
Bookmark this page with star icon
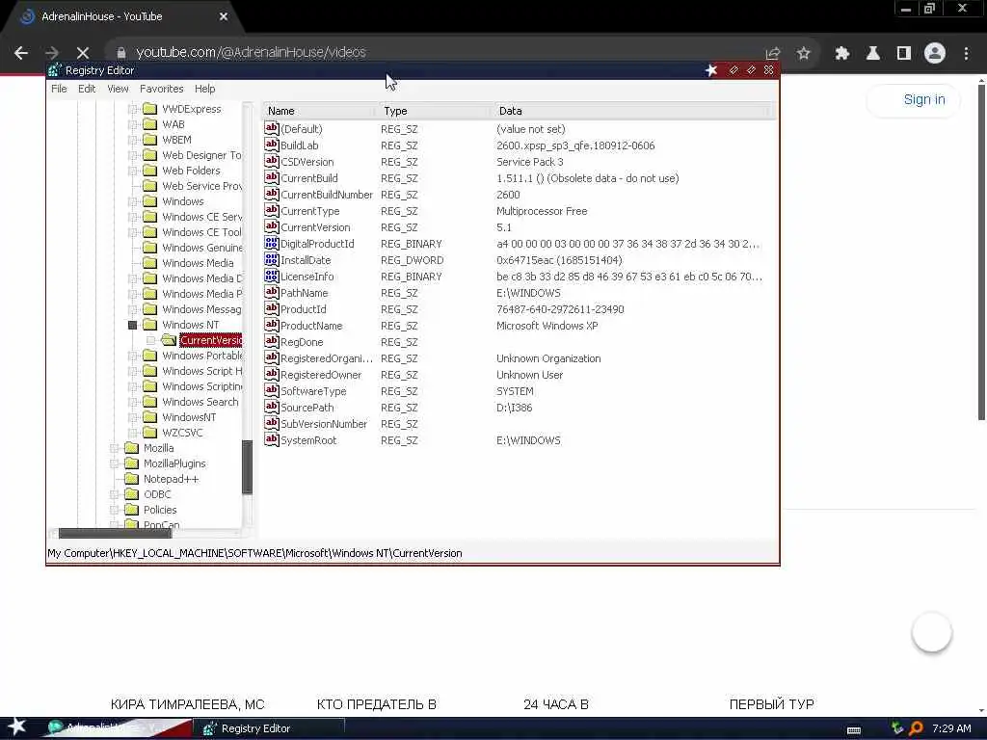tap(803, 53)
